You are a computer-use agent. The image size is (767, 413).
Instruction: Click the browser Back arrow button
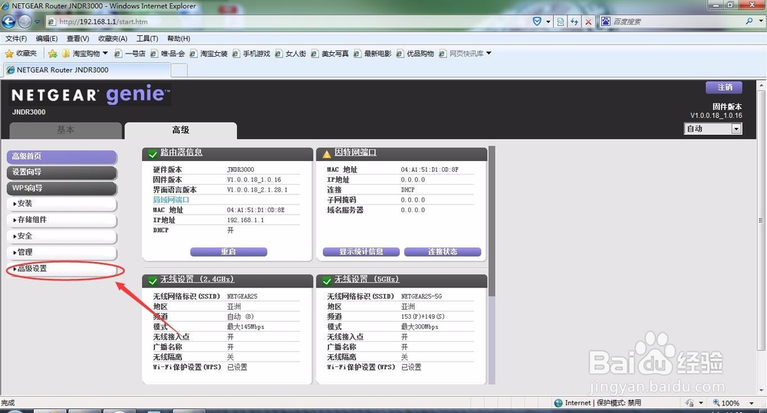[x=8, y=21]
